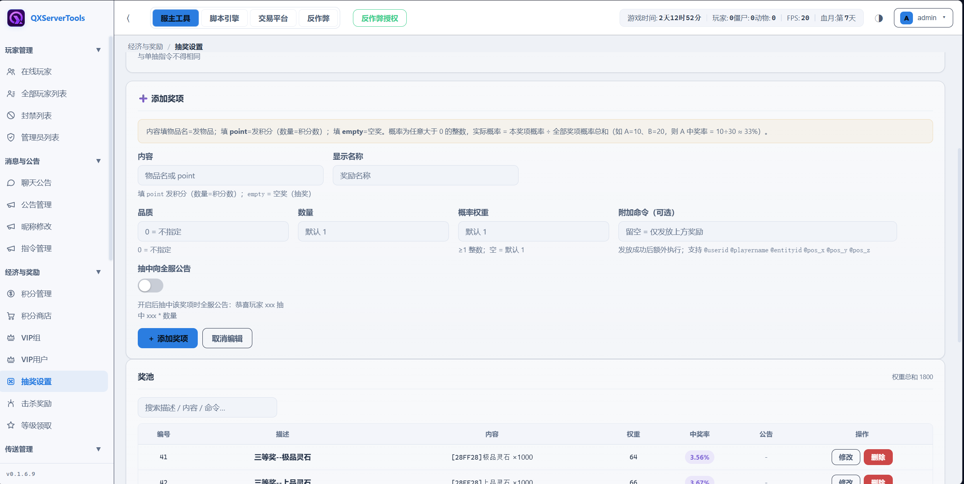Switch to the 反作弊 tab
The width and height of the screenshot is (964, 484).
(318, 18)
